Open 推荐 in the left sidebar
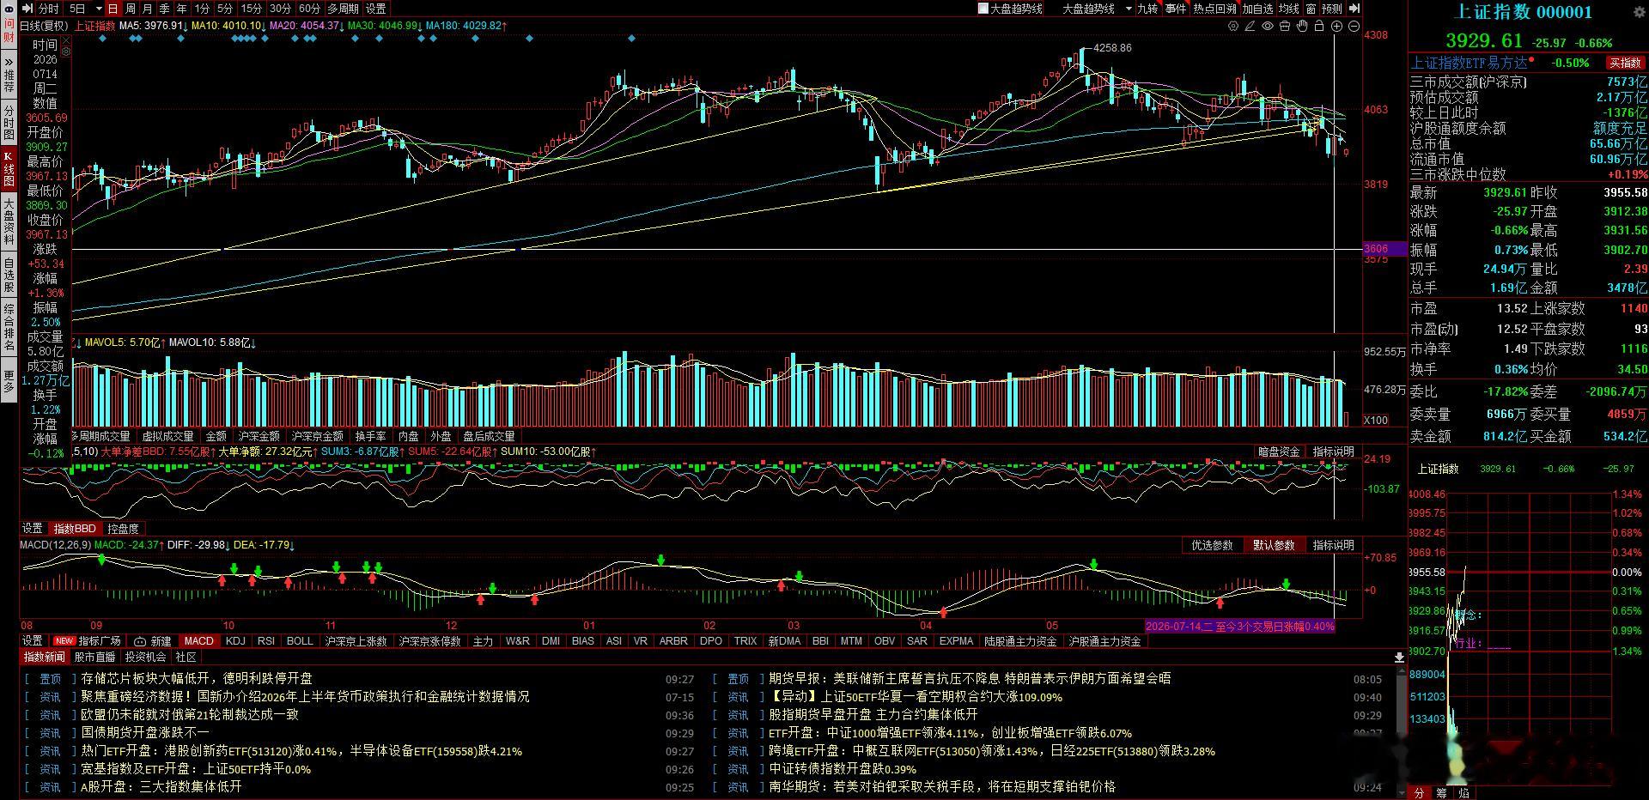The width and height of the screenshot is (1649, 800). (x=9, y=76)
